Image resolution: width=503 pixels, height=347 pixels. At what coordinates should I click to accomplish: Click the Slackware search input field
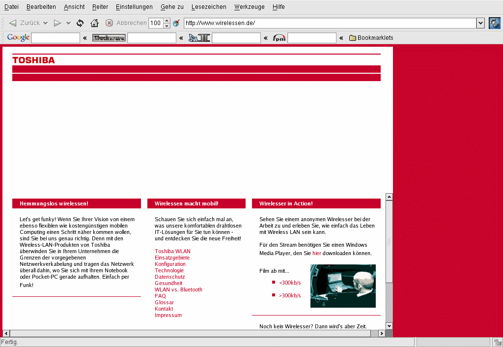pos(152,38)
